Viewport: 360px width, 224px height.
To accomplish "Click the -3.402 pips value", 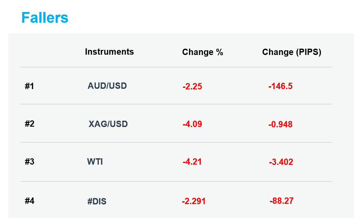I will pos(281,162).
